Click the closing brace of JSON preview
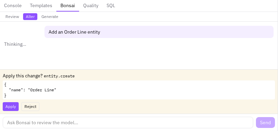The image size is (278, 131). [x=5, y=95]
